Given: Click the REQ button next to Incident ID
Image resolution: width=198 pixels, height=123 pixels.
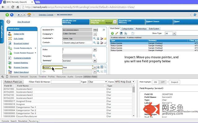Looking at the screenshot, I should [96, 30].
